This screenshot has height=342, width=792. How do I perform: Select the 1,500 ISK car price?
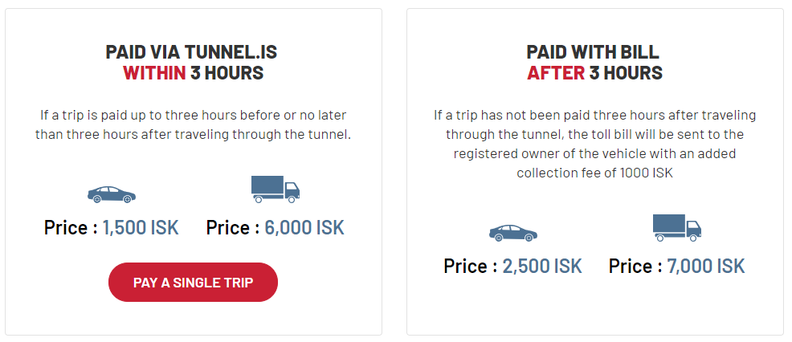pyautogui.click(x=141, y=227)
